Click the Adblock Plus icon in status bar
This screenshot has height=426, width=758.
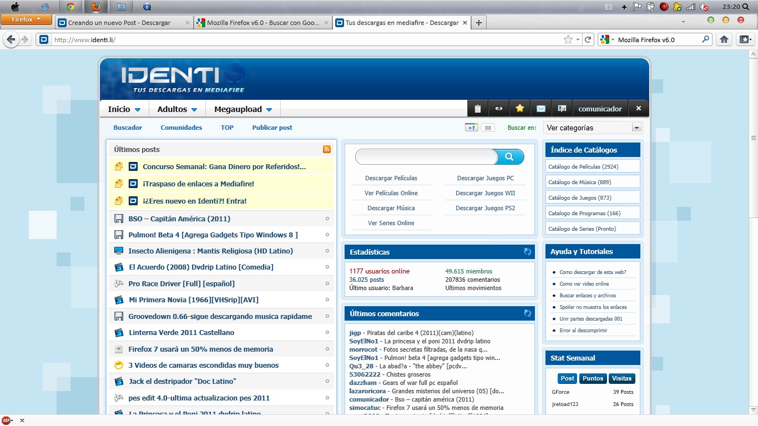point(6,420)
